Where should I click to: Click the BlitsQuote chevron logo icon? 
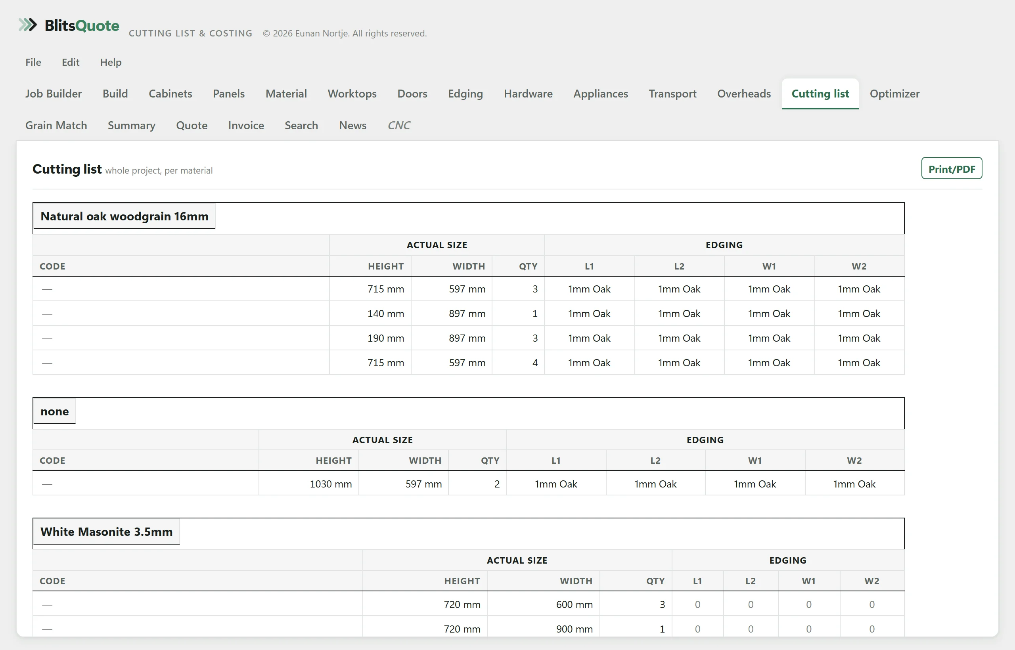(28, 25)
